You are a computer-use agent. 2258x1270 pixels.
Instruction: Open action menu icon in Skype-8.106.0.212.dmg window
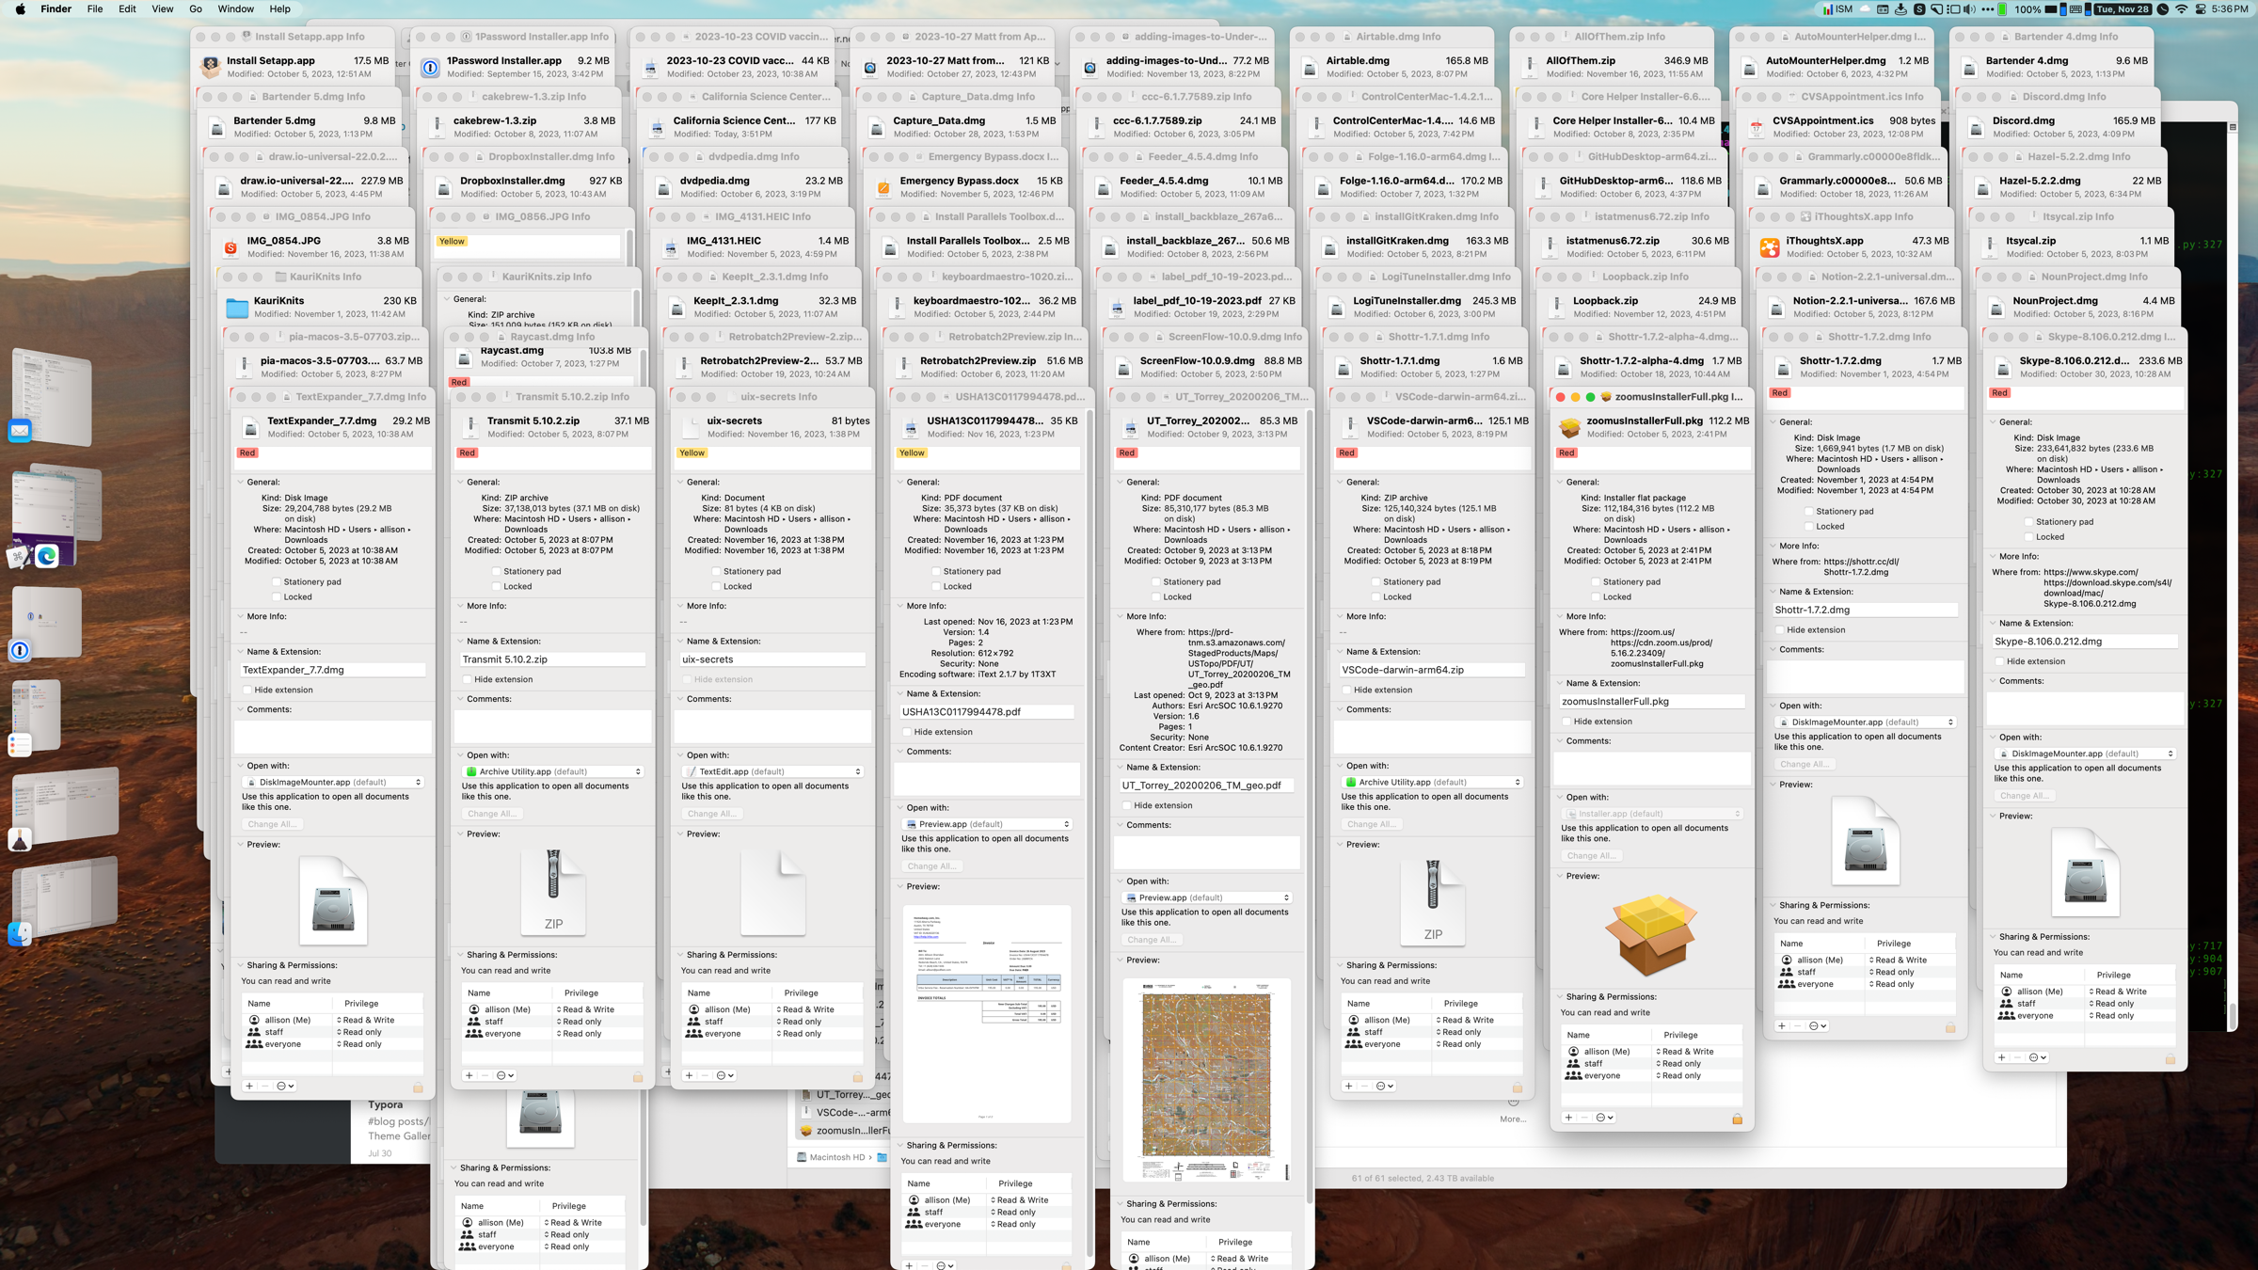(x=2037, y=1058)
